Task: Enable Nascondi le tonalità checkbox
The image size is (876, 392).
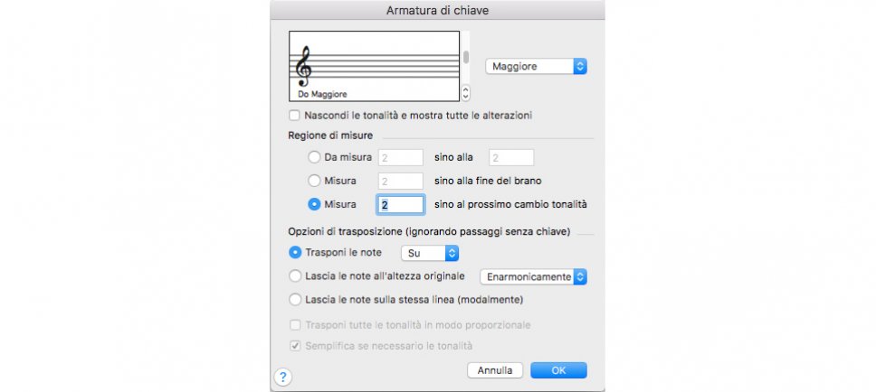Action: point(294,116)
